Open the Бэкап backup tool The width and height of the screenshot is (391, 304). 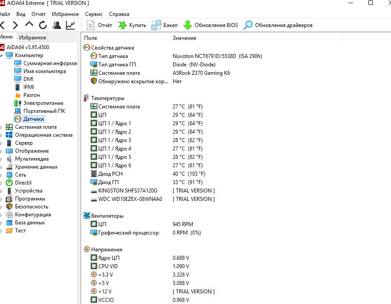pos(165,25)
